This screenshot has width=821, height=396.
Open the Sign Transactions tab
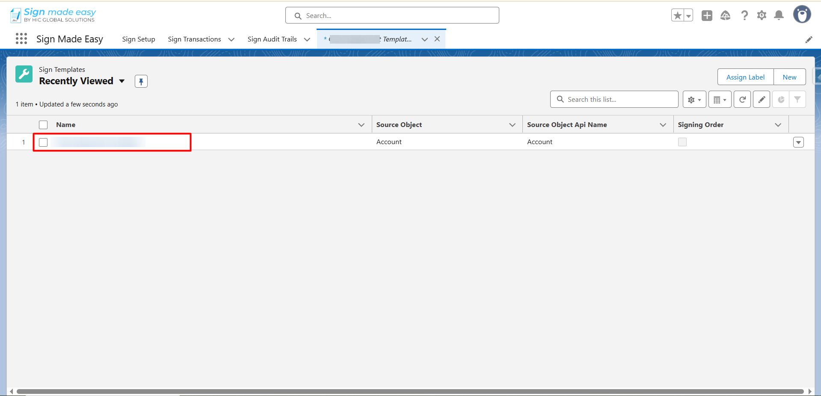click(x=195, y=39)
